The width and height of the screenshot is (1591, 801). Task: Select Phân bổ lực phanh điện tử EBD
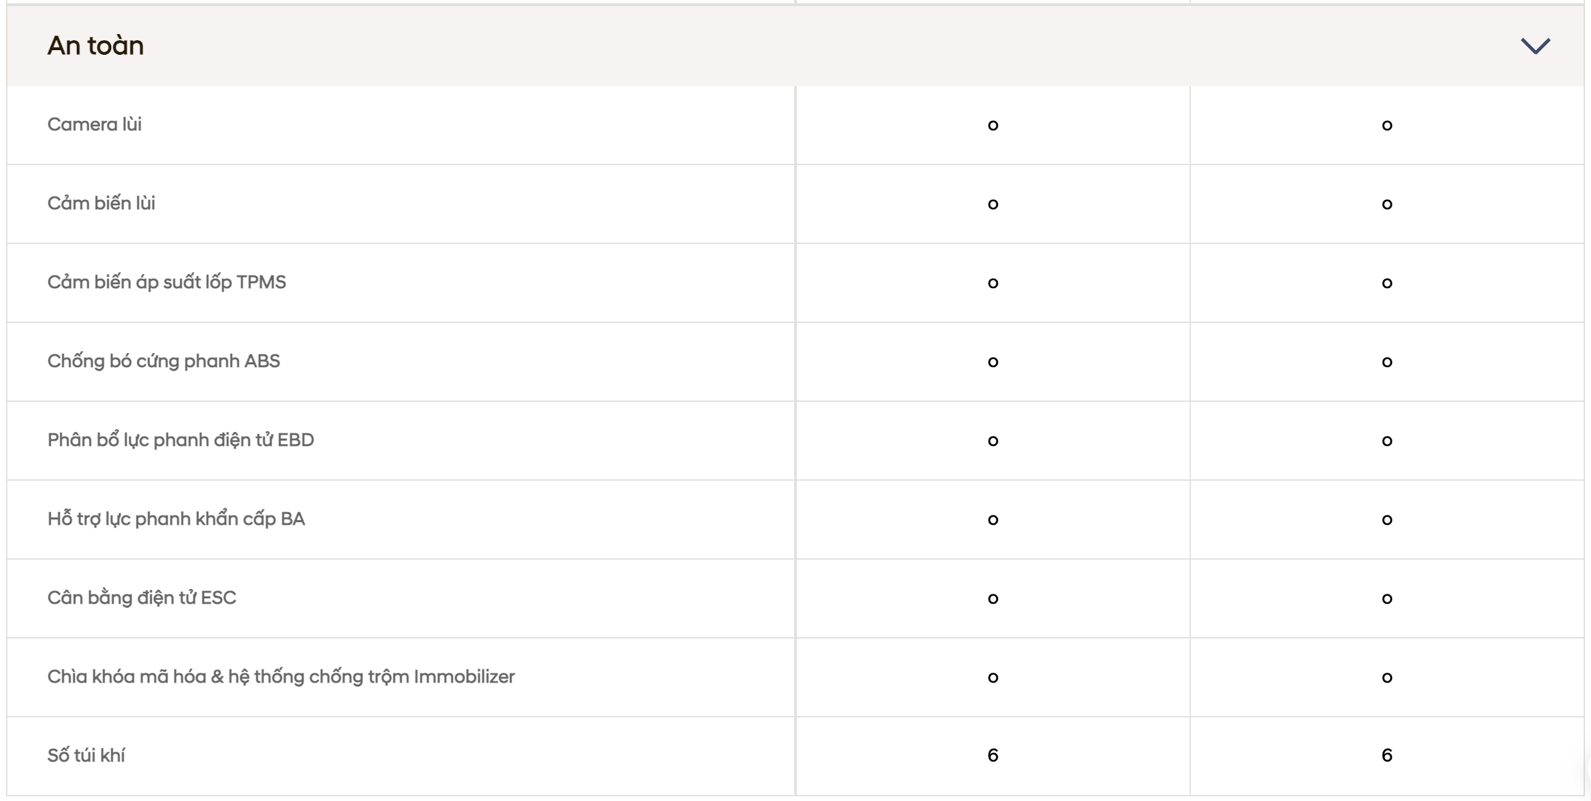(181, 440)
